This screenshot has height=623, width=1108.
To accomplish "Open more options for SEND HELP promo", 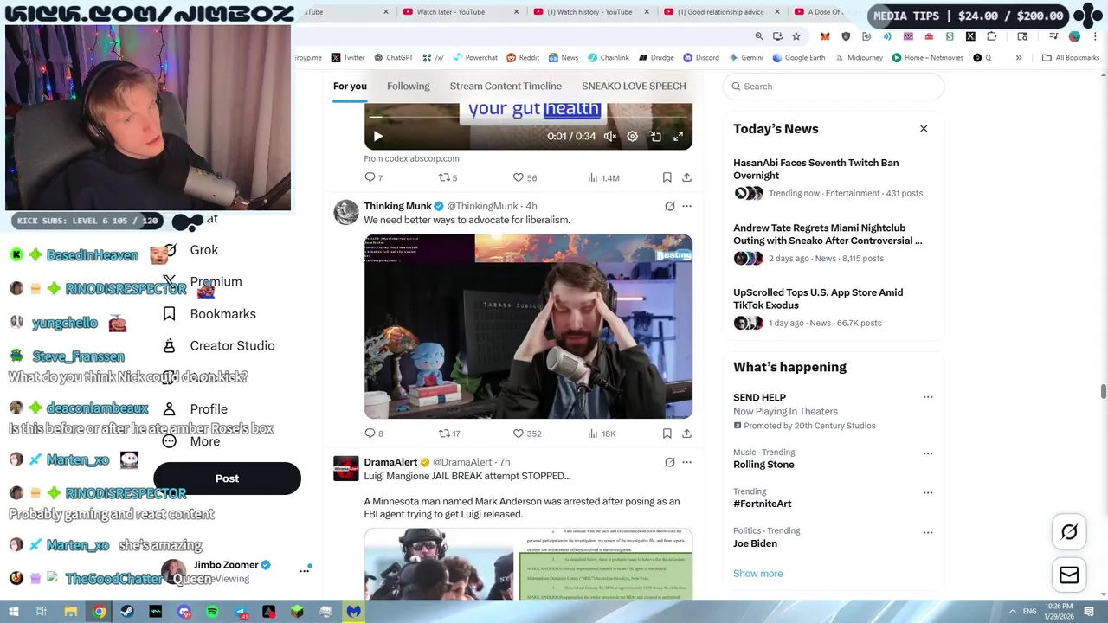I will click(x=928, y=397).
